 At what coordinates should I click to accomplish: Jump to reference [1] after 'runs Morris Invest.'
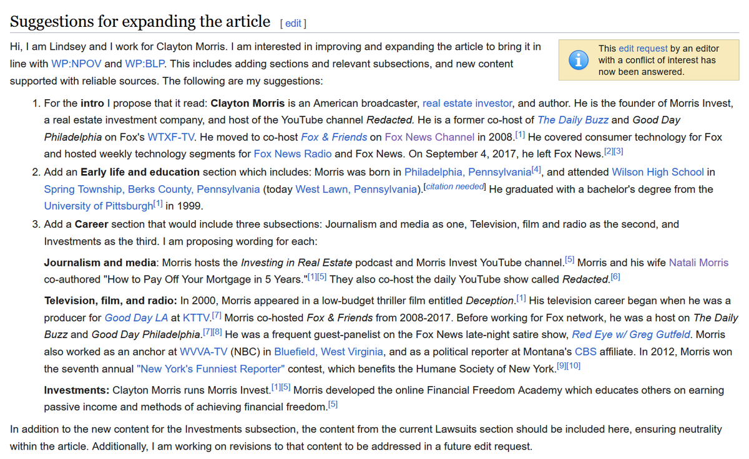tap(276, 387)
